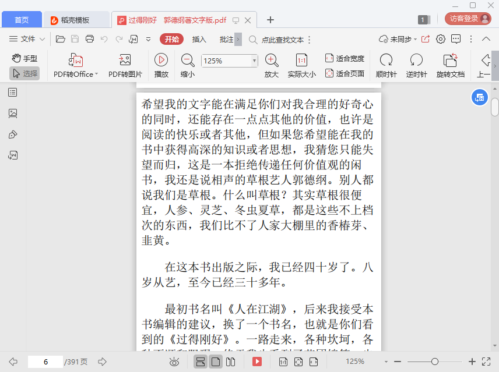Switch to 开始 ribbon tab
Screen dimensions: 499x372
(172, 39)
